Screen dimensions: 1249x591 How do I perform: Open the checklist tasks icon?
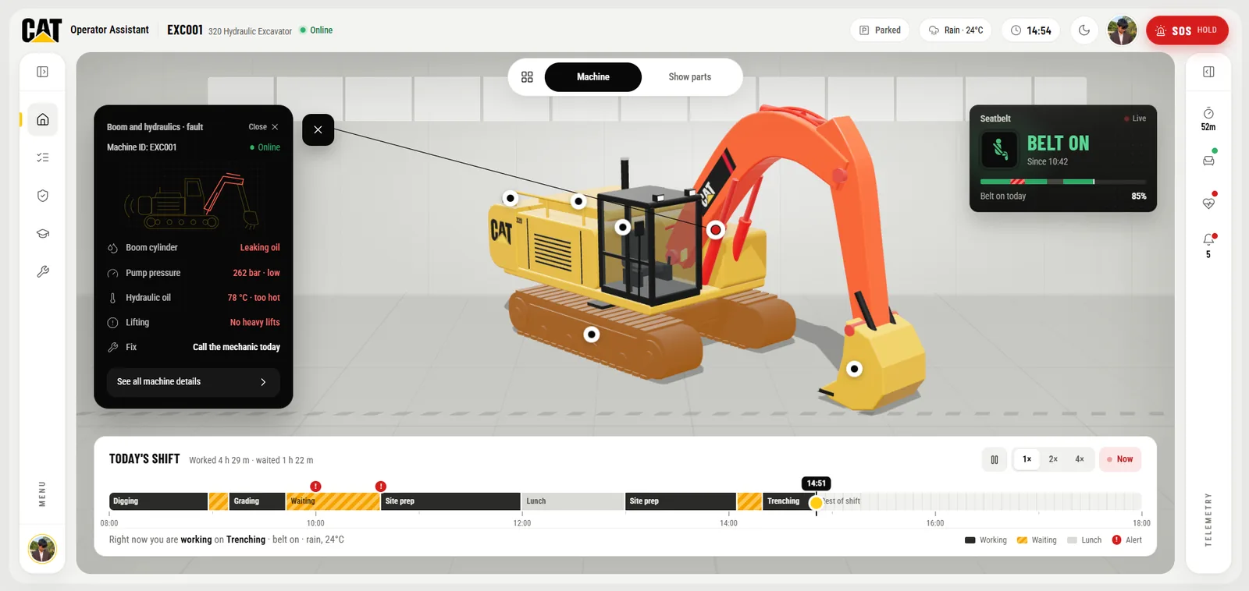pos(43,157)
